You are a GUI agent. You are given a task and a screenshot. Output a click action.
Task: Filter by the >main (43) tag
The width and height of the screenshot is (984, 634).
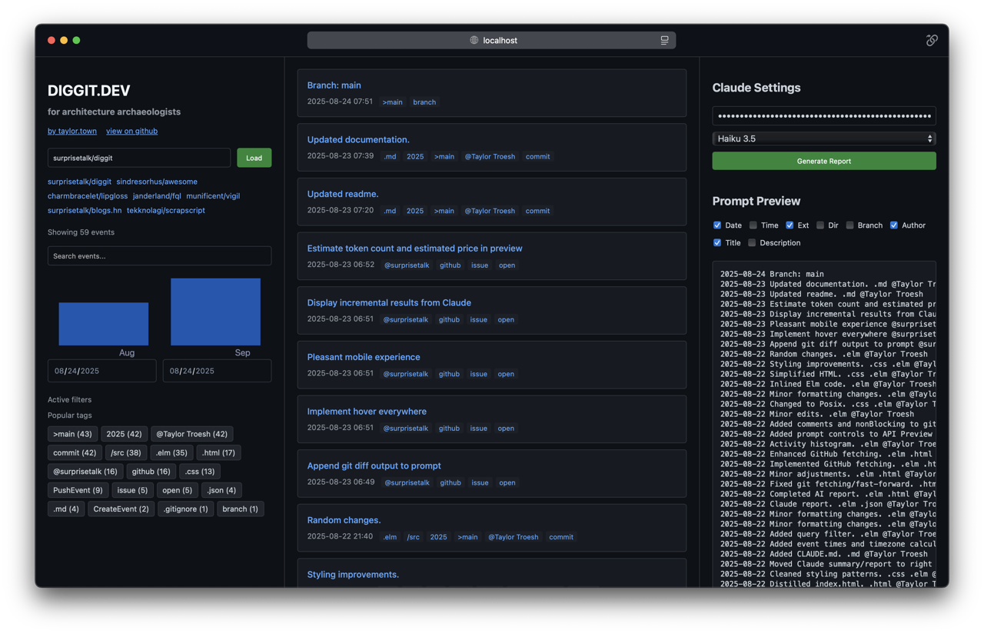(72, 434)
